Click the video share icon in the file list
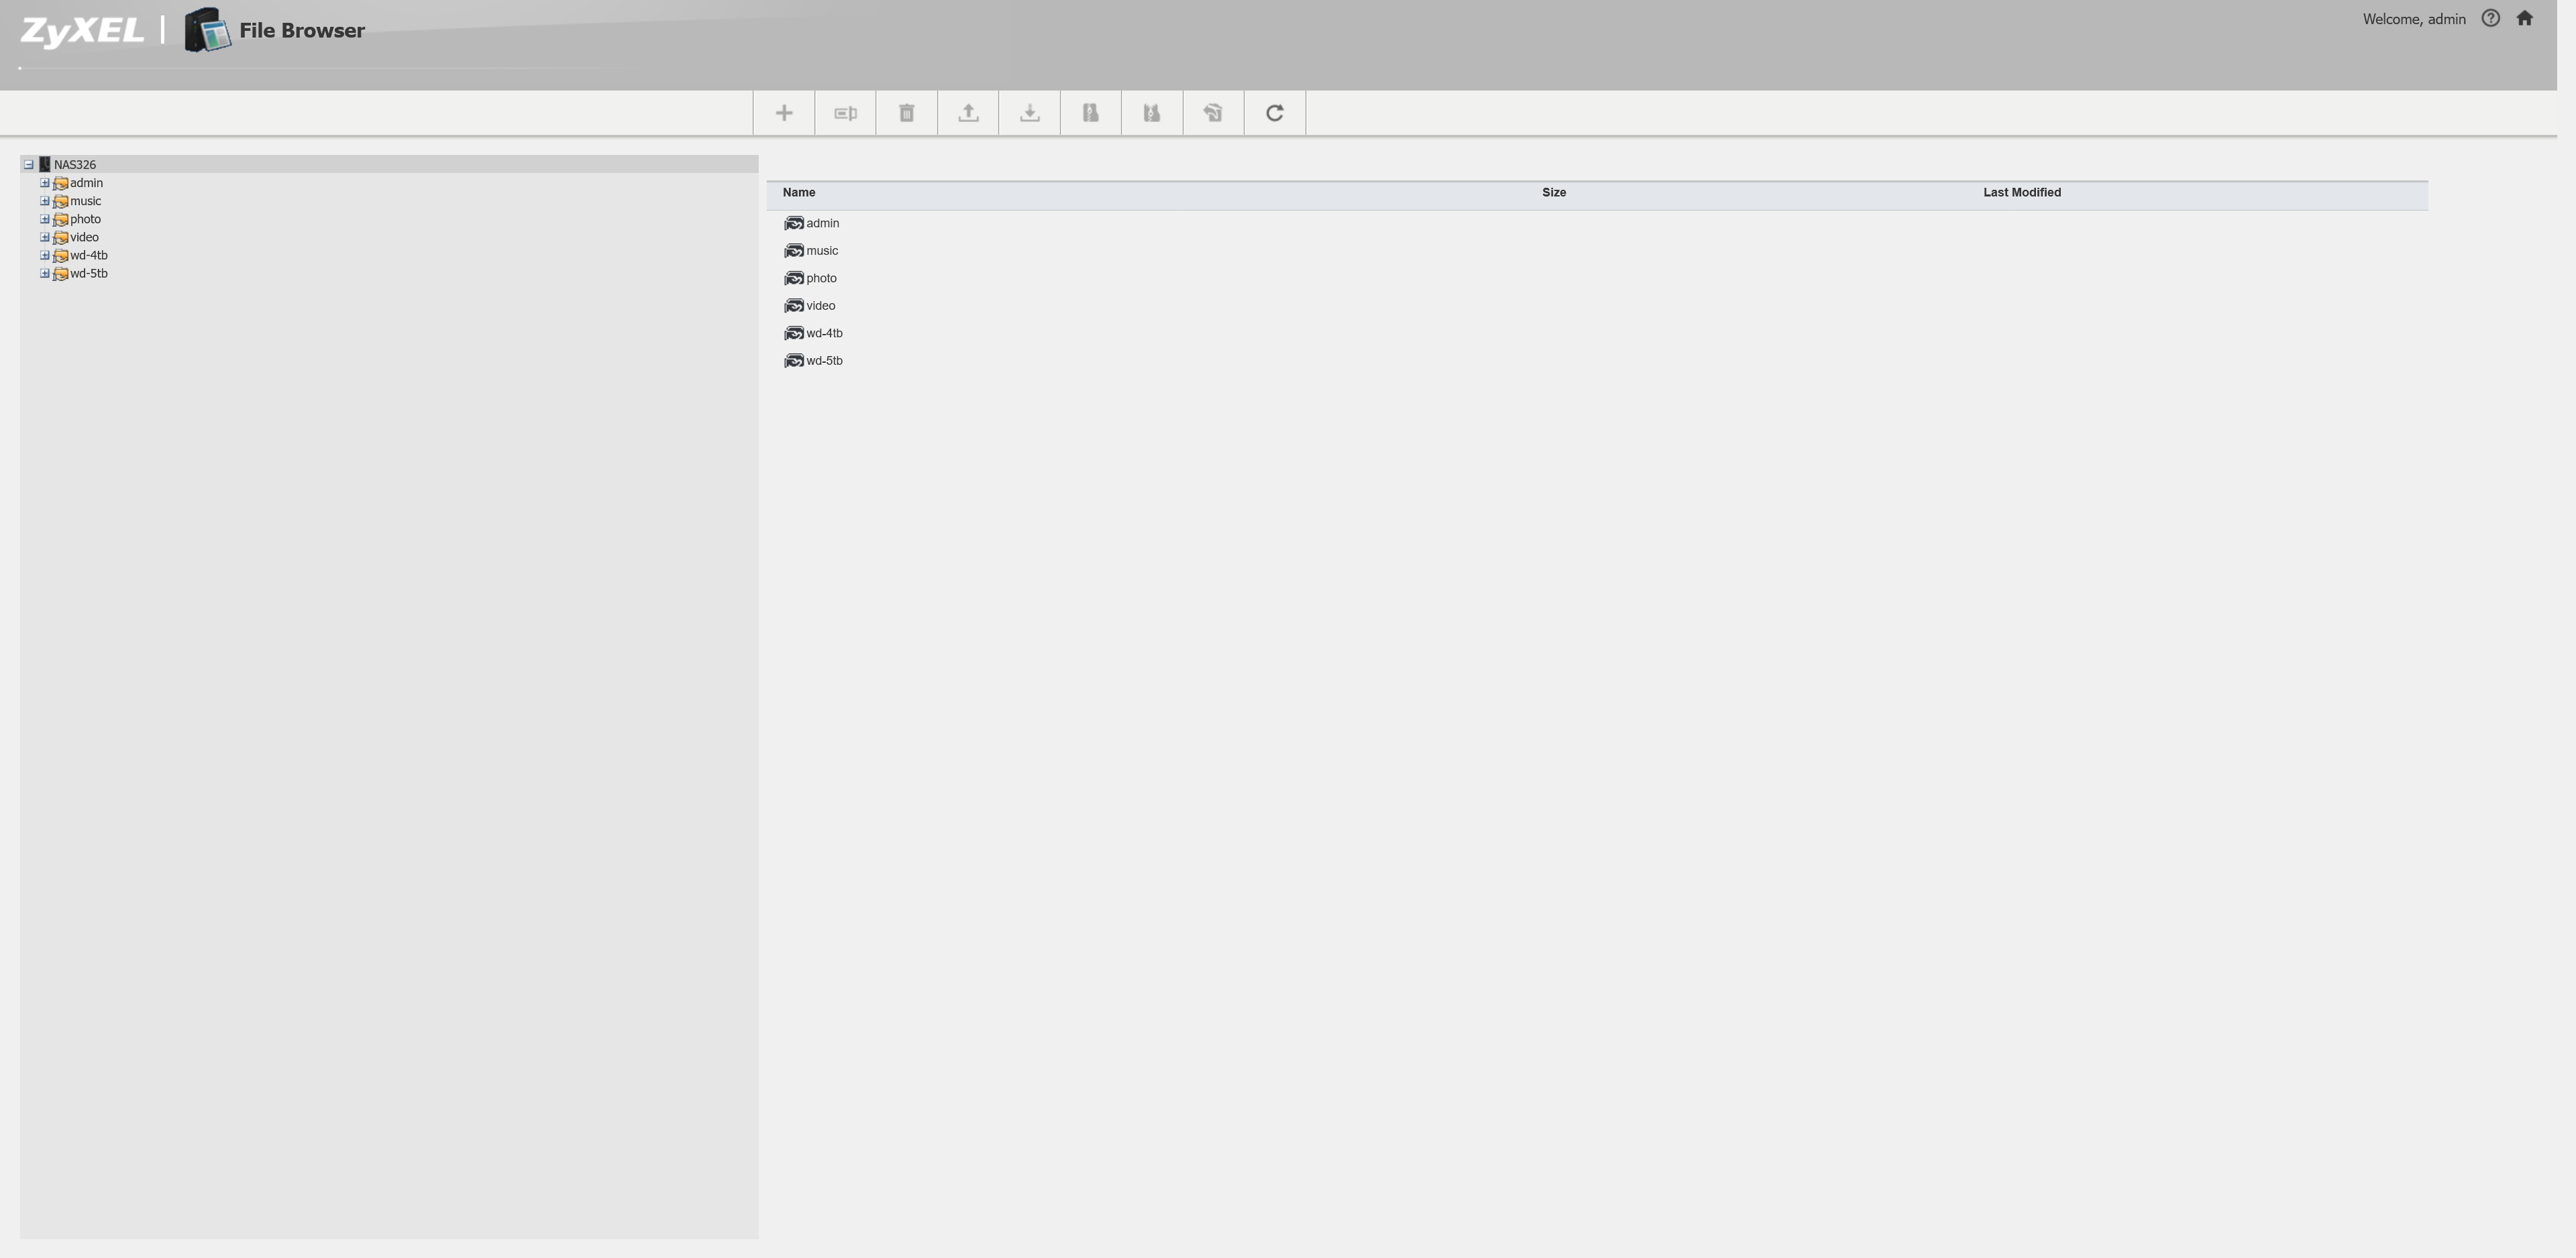Viewport: 2576px width, 1258px height. click(794, 306)
